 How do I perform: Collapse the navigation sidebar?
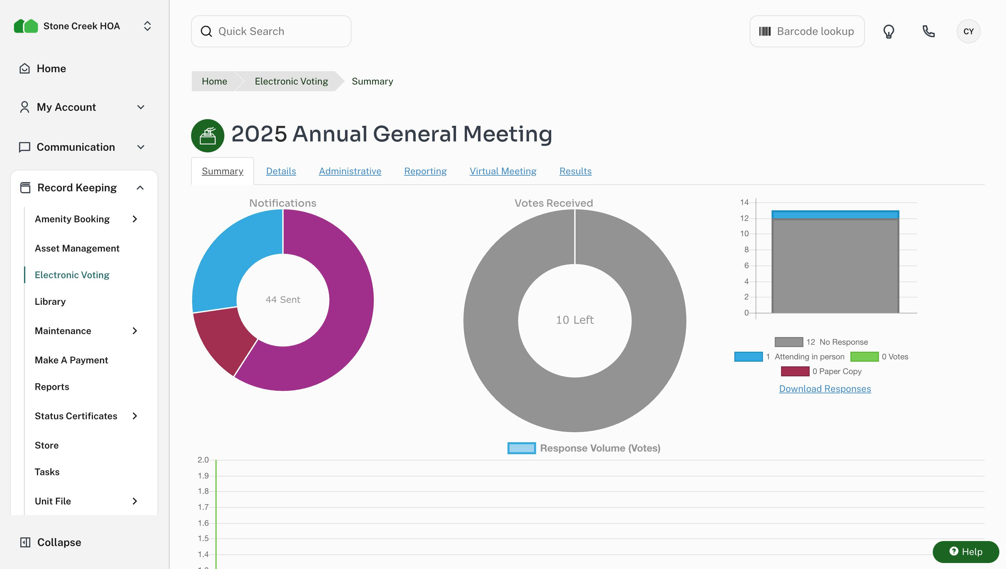(x=49, y=542)
